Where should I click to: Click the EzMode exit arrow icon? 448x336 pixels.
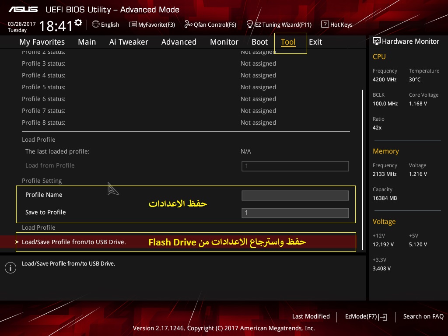click(x=383, y=317)
